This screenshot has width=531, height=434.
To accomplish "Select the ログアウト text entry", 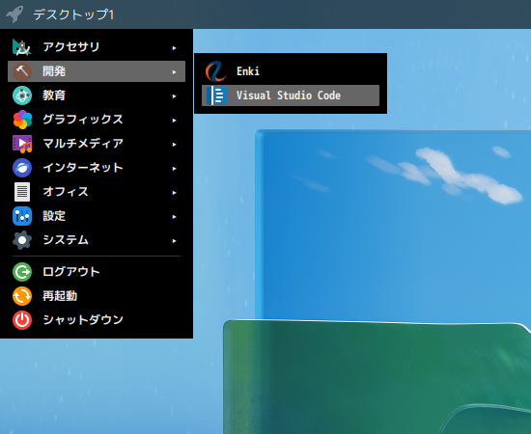I will [71, 272].
